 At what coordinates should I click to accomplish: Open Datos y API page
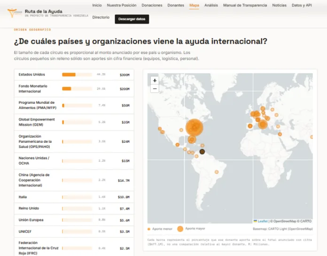point(302,5)
